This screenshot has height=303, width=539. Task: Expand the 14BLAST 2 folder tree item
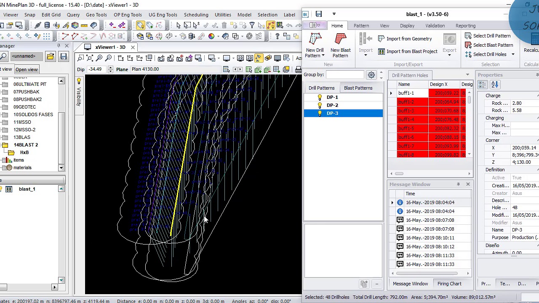click(5, 145)
